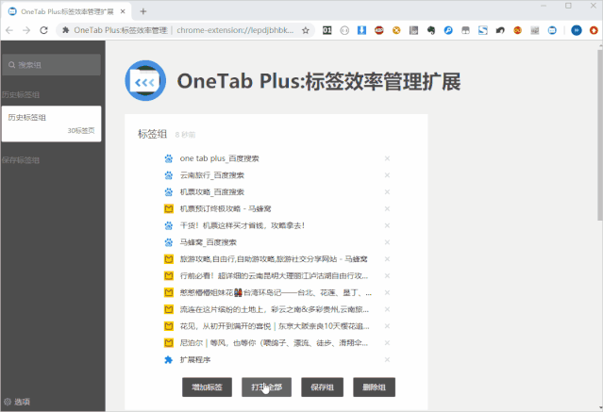The image size is (603, 412).
Task: Select '历史标签组' card with 30标签页
Action: coord(52,124)
